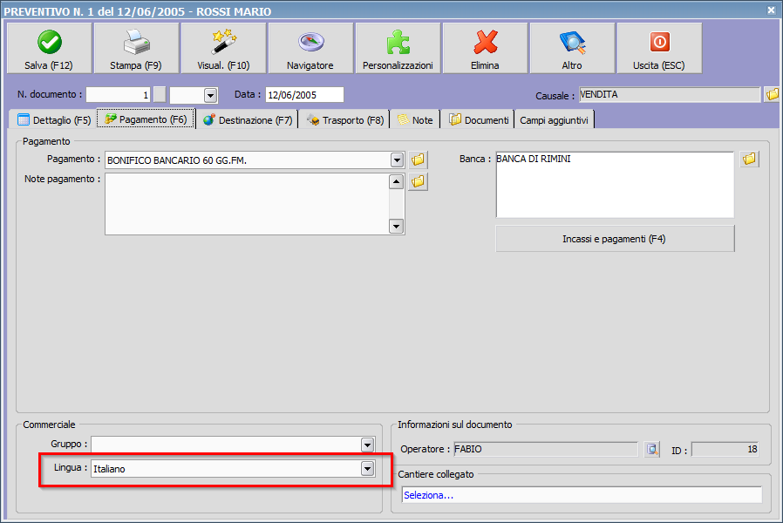Click Note pagamento scrollbar up arrow
This screenshot has width=783, height=523.
pos(397,181)
